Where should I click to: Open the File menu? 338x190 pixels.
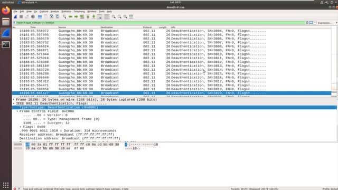pyautogui.click(x=15, y=12)
